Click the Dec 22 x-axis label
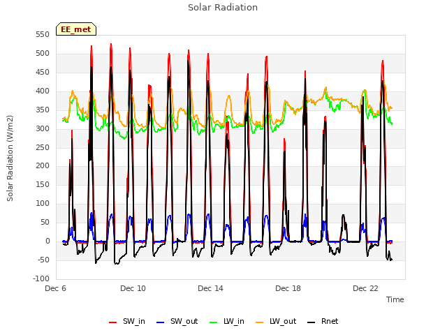The height and width of the screenshot is (335, 447). pos(366,288)
